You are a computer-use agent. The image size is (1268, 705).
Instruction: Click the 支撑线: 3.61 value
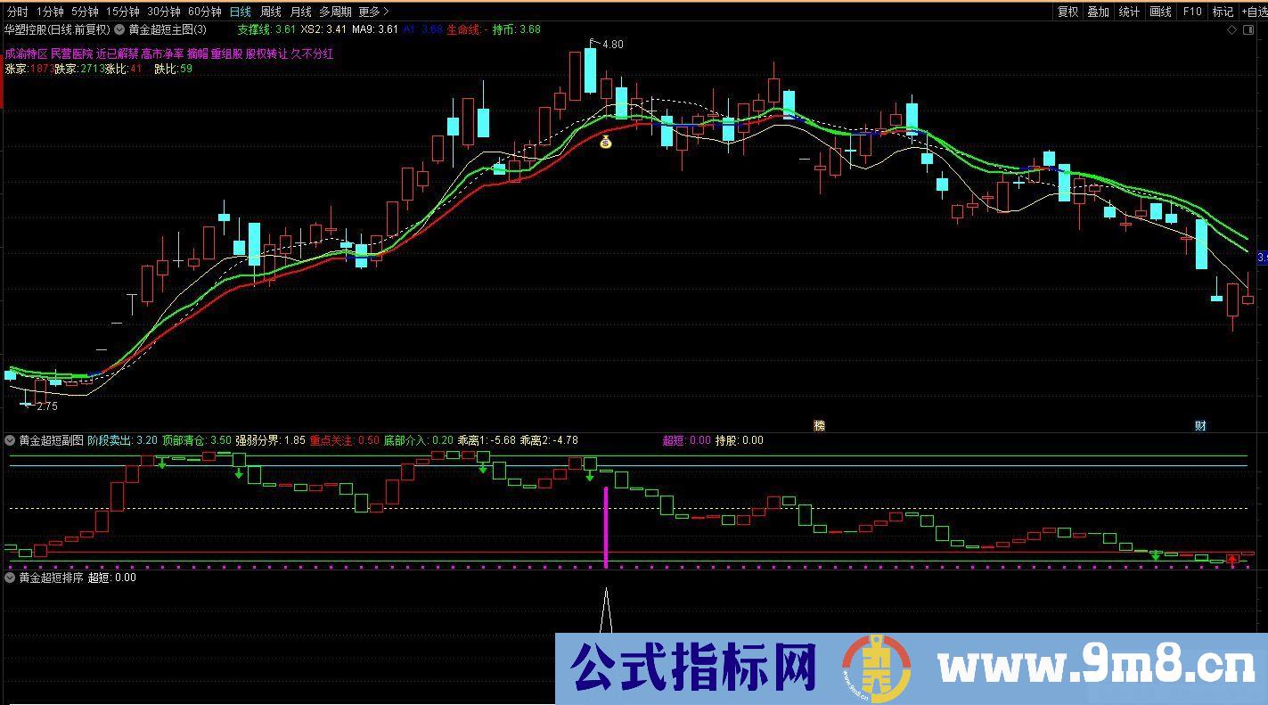pyautogui.click(x=266, y=29)
